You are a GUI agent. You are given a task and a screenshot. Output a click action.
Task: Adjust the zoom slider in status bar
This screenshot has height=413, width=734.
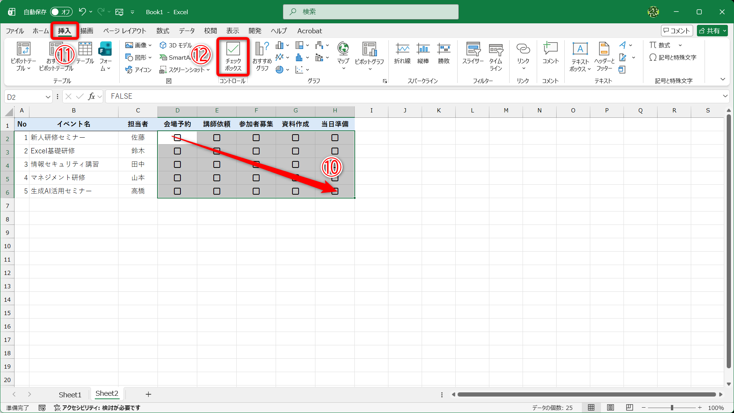672,408
